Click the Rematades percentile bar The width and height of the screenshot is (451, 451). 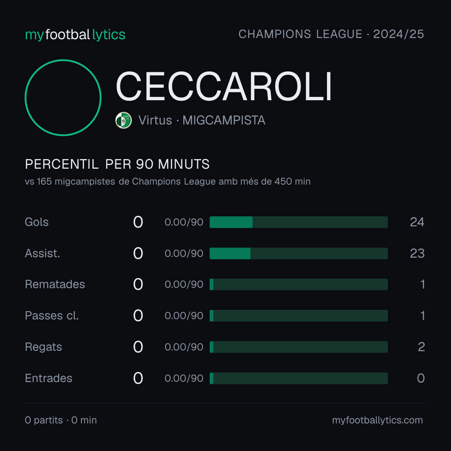(299, 284)
